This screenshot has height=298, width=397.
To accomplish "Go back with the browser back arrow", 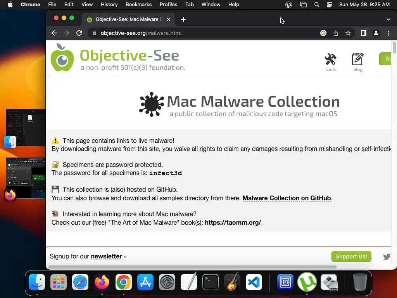I will coord(54,33).
